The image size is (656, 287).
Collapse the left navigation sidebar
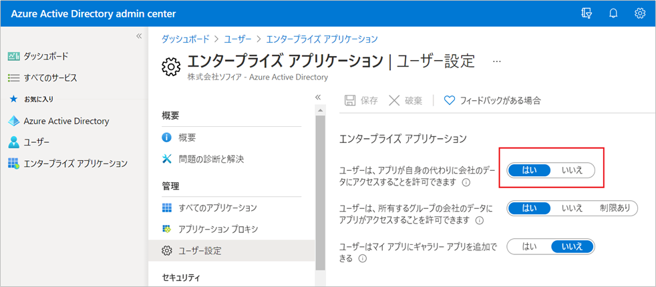[x=140, y=36]
